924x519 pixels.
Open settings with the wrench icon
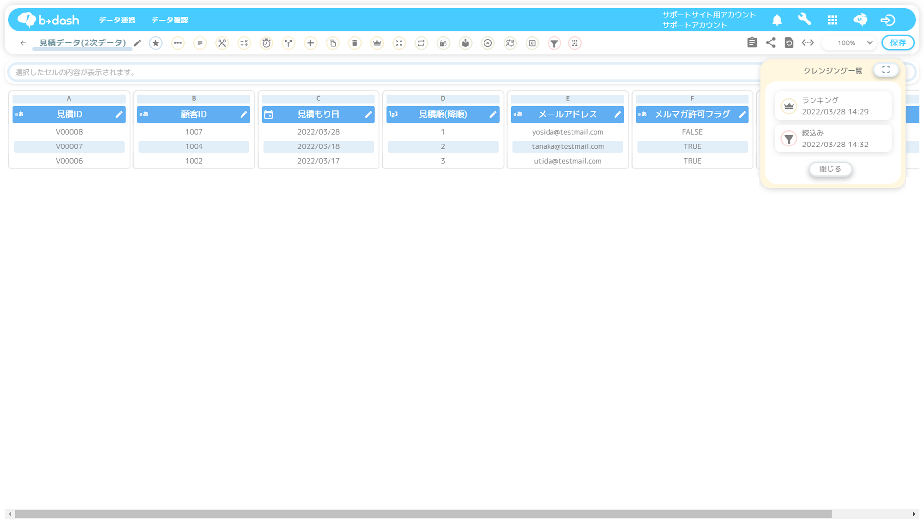click(804, 20)
